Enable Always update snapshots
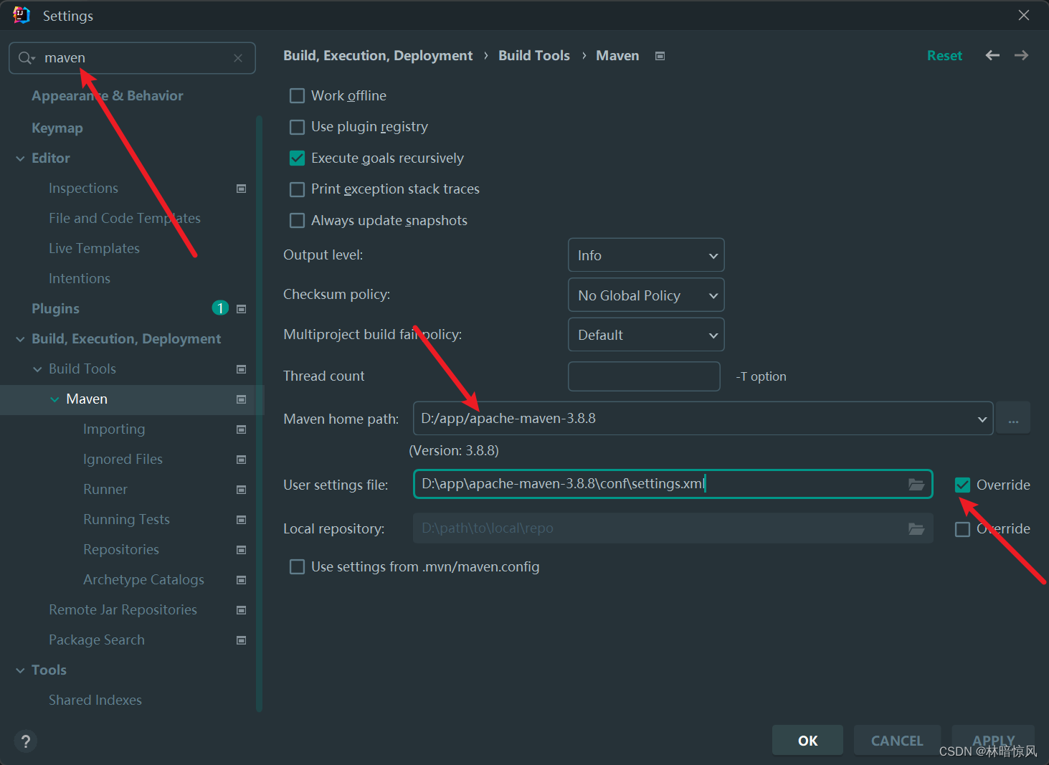 pos(297,221)
